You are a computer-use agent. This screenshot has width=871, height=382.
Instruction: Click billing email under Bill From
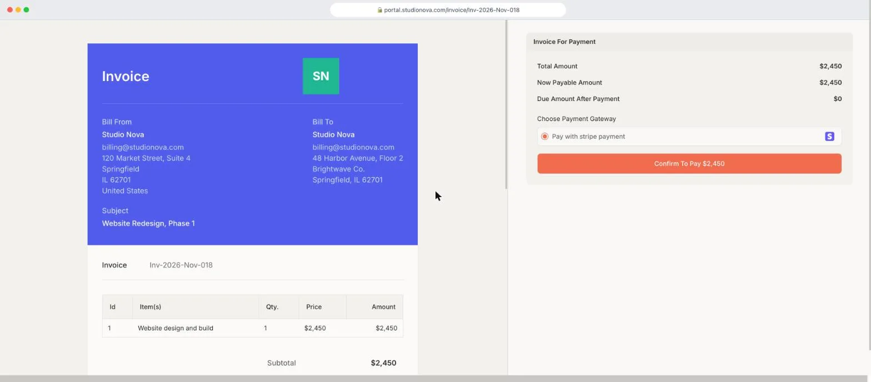click(x=143, y=148)
